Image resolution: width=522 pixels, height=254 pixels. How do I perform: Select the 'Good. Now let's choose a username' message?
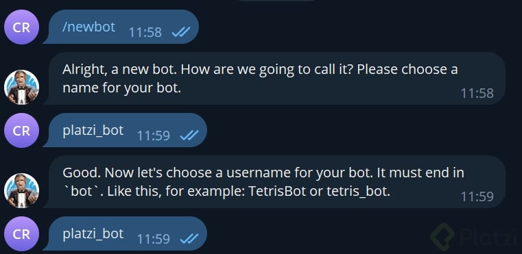(274, 182)
